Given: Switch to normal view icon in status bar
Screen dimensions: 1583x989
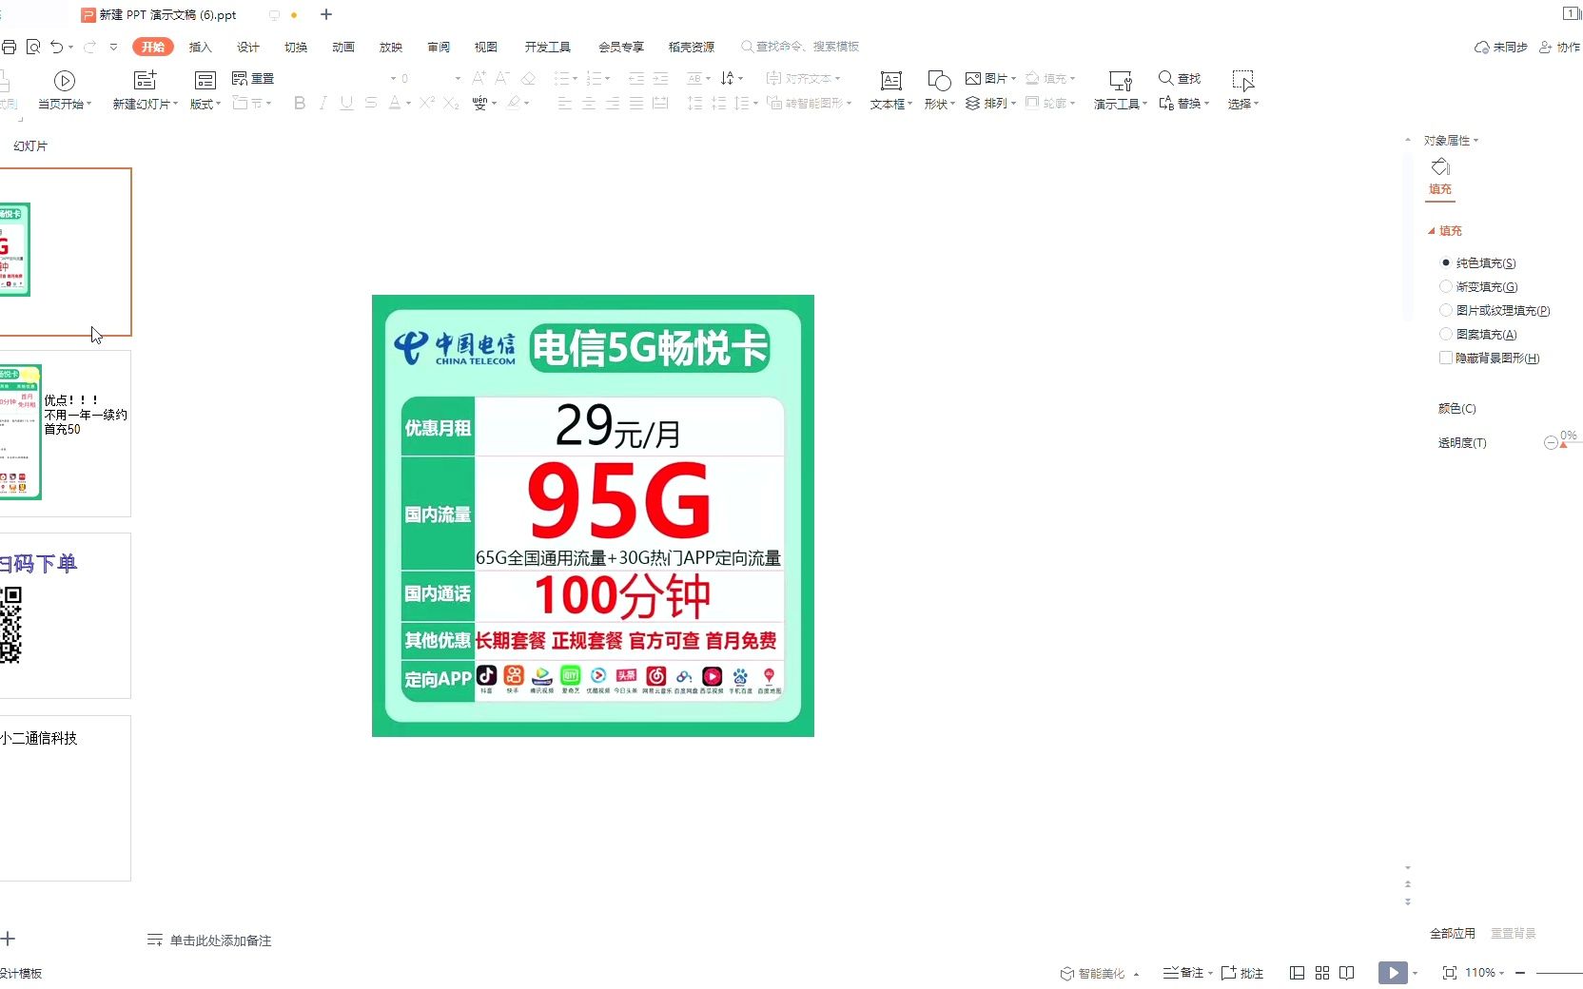Looking at the screenshot, I should click(x=1297, y=973).
